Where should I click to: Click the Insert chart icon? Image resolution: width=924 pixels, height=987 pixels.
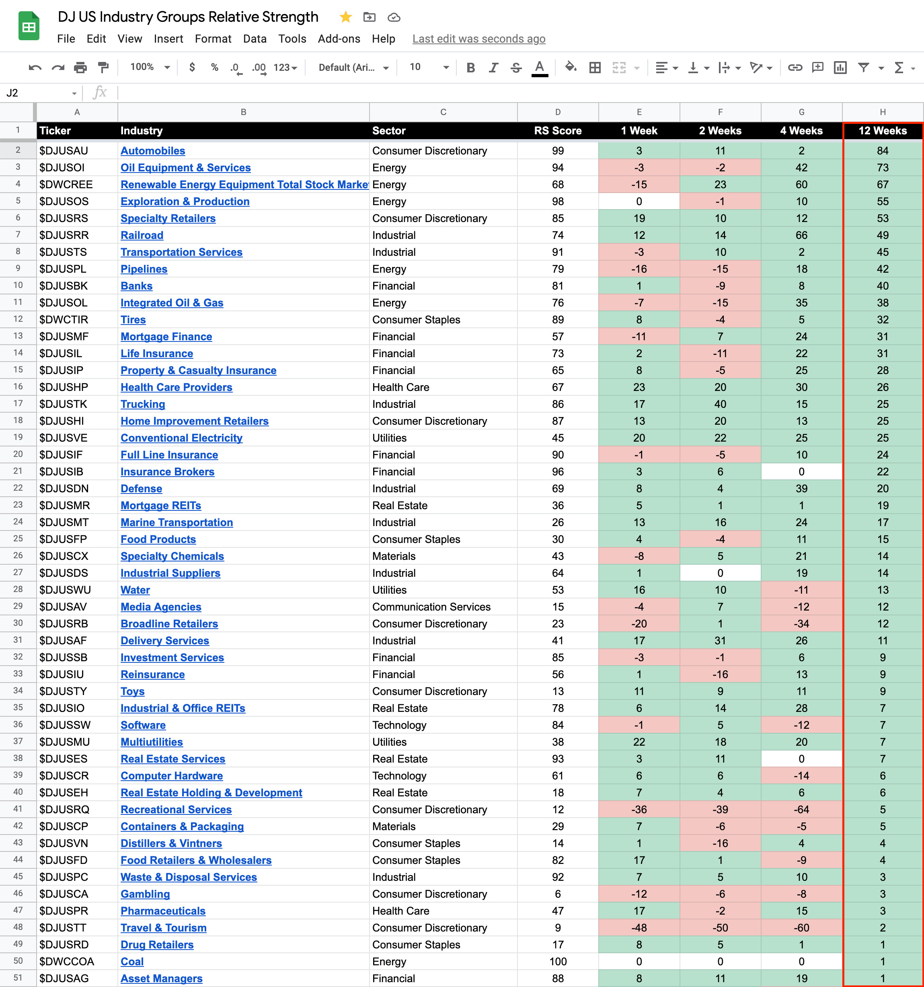pyautogui.click(x=840, y=68)
